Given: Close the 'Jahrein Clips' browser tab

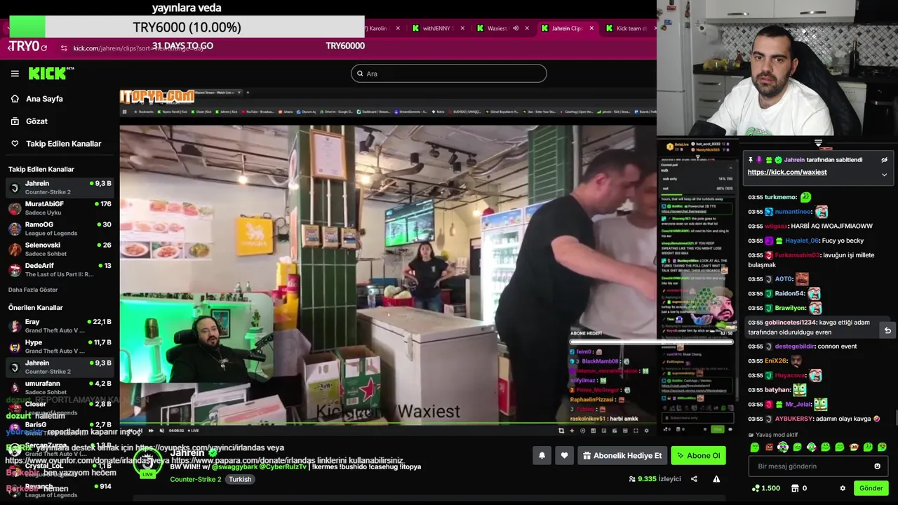Looking at the screenshot, I should pos(591,28).
